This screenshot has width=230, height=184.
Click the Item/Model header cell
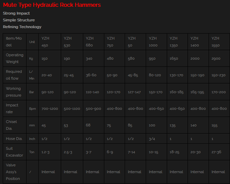click(x=14, y=42)
